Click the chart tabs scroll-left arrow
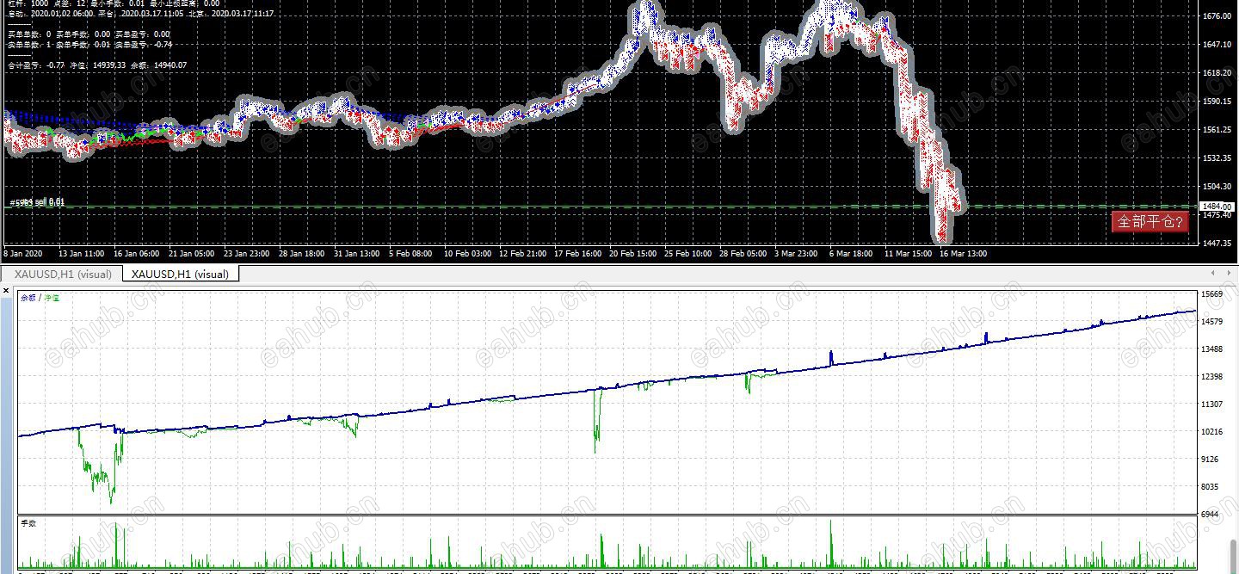1239x574 pixels. pyautogui.click(x=1212, y=273)
